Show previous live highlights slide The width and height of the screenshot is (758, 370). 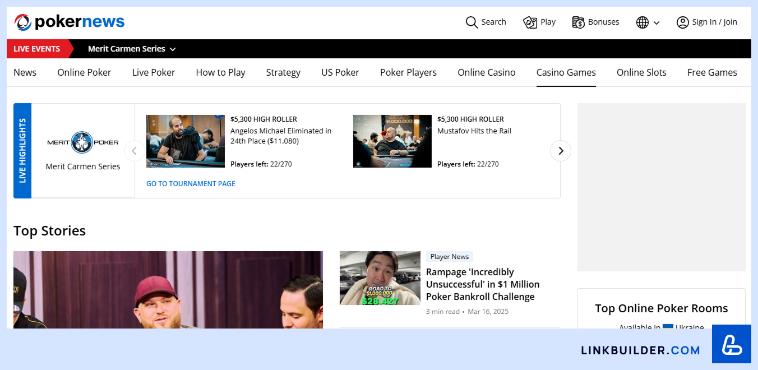(134, 151)
